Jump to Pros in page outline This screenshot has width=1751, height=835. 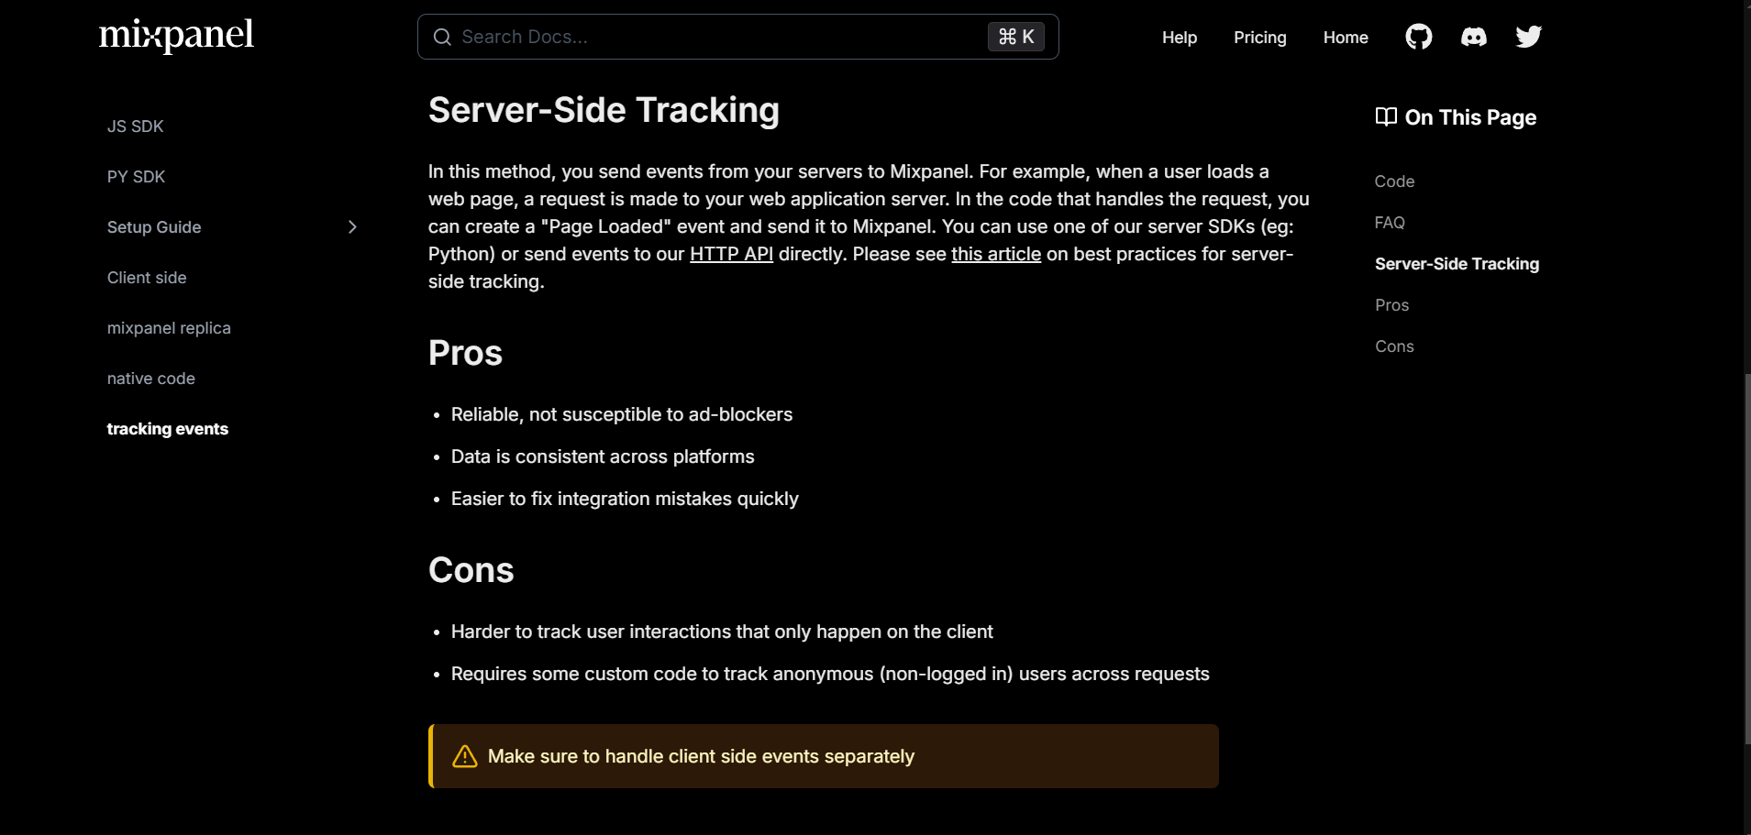(1391, 305)
